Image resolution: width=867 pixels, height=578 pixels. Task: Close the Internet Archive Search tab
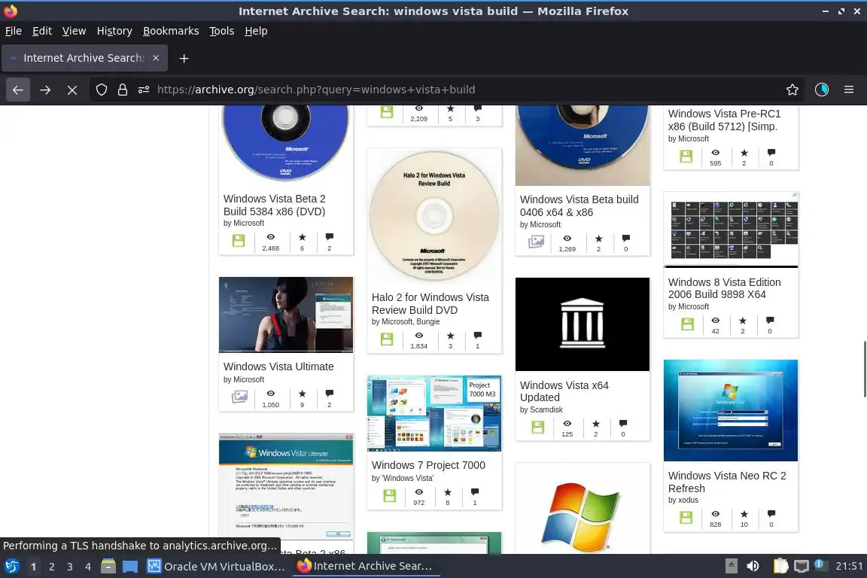click(x=156, y=58)
